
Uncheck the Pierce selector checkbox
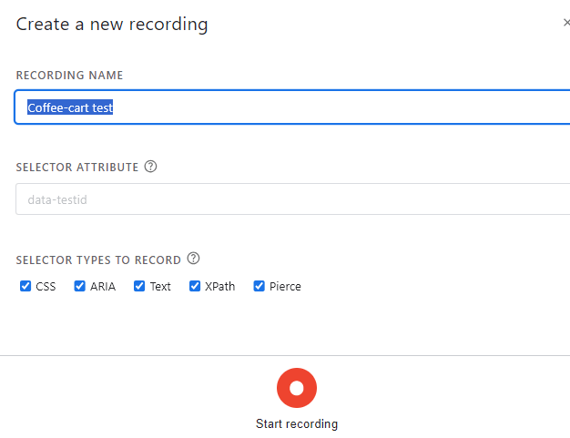(260, 286)
